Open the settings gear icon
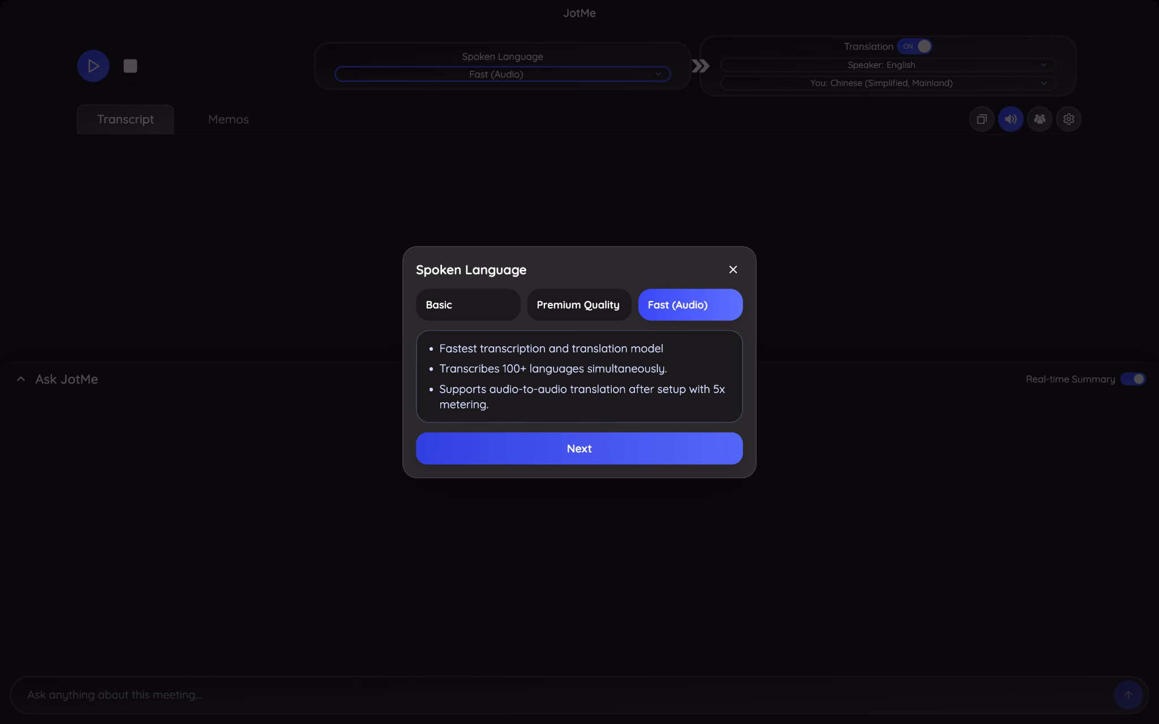 tap(1068, 119)
